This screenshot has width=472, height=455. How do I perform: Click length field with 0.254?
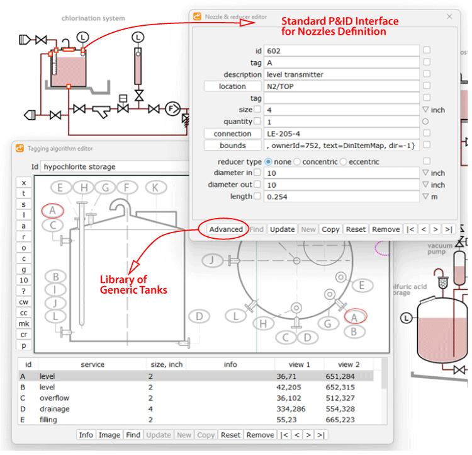click(343, 198)
